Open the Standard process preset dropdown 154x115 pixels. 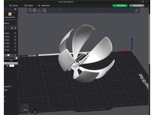10,23
